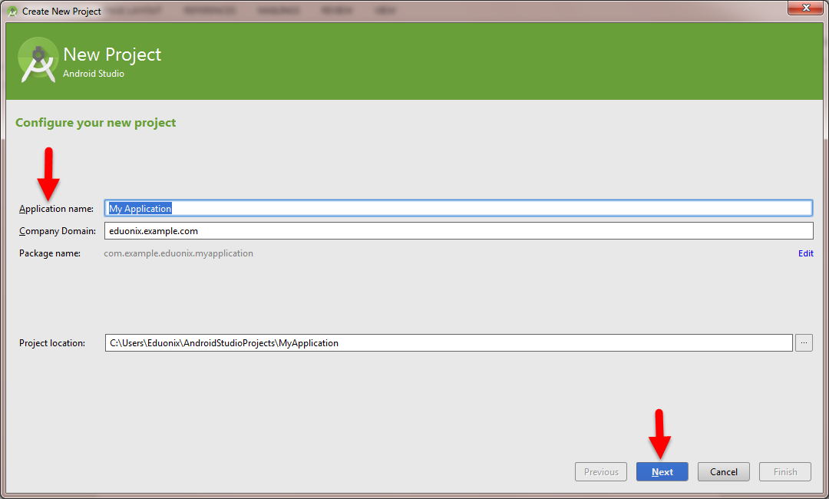829x499 pixels.
Task: Click the package name com.example.eduonix.myapplication text
Action: [178, 253]
